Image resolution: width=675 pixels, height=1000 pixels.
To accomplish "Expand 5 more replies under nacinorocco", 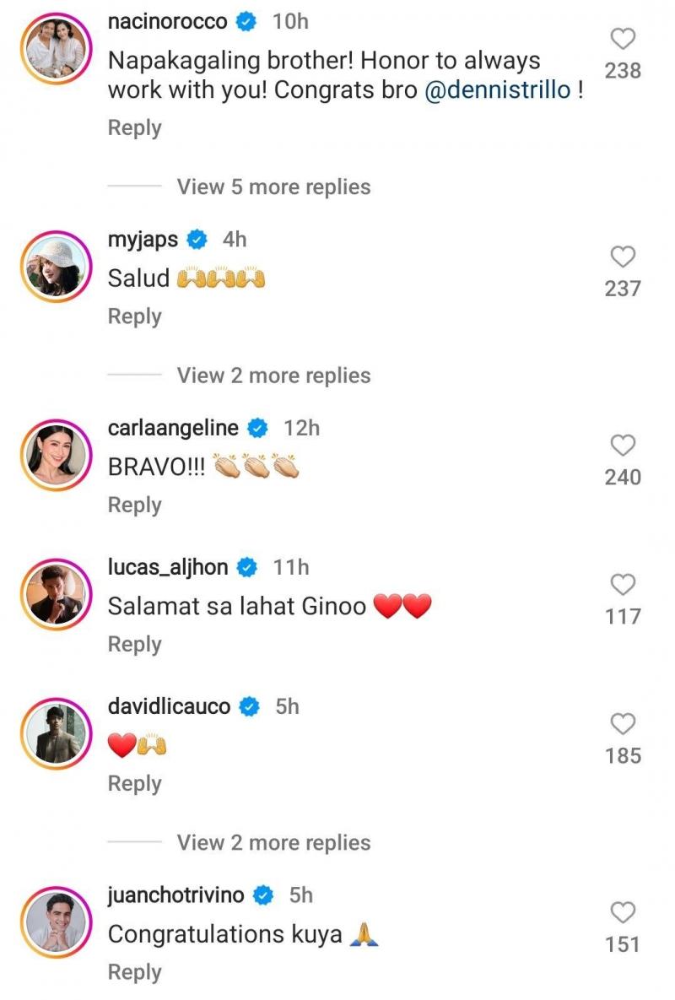I will [x=273, y=186].
